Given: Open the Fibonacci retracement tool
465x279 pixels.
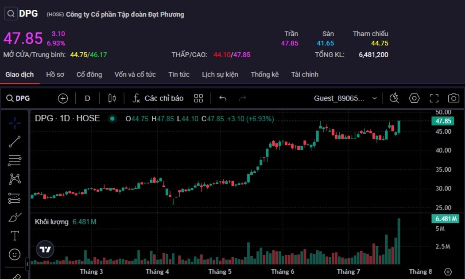Looking at the screenshot, I should point(15,160).
